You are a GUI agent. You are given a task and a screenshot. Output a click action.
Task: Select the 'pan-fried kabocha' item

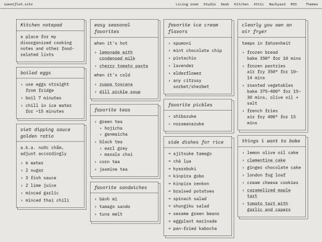194,228
